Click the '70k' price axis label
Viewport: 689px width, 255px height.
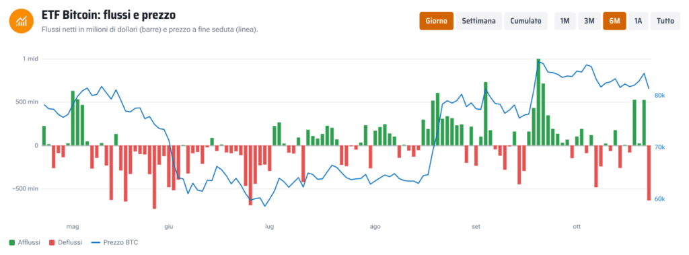660,147
